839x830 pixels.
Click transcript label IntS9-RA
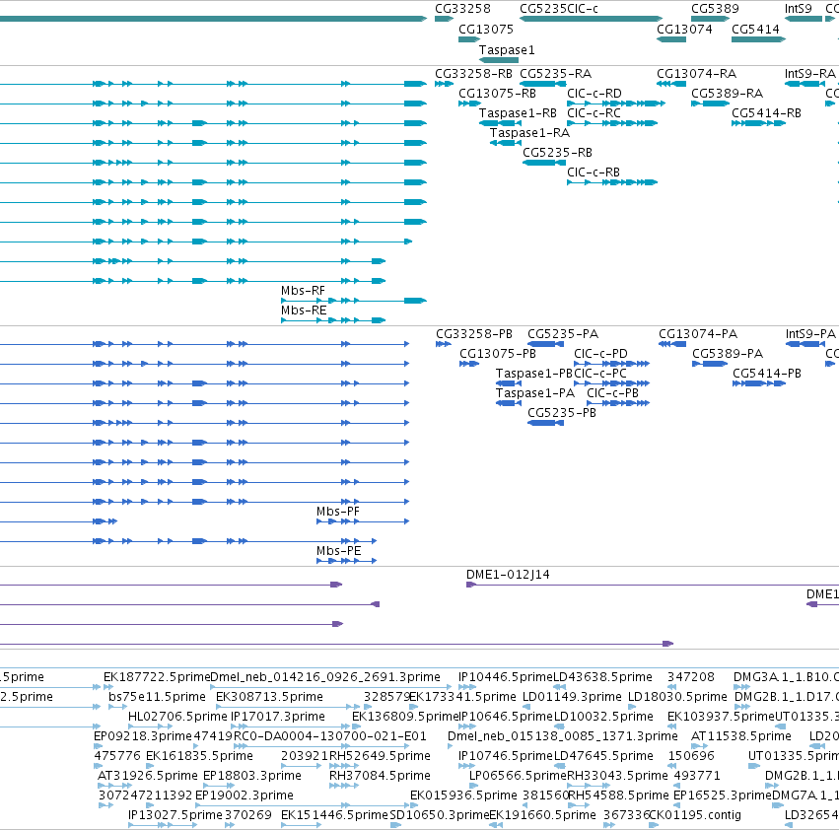tap(810, 74)
